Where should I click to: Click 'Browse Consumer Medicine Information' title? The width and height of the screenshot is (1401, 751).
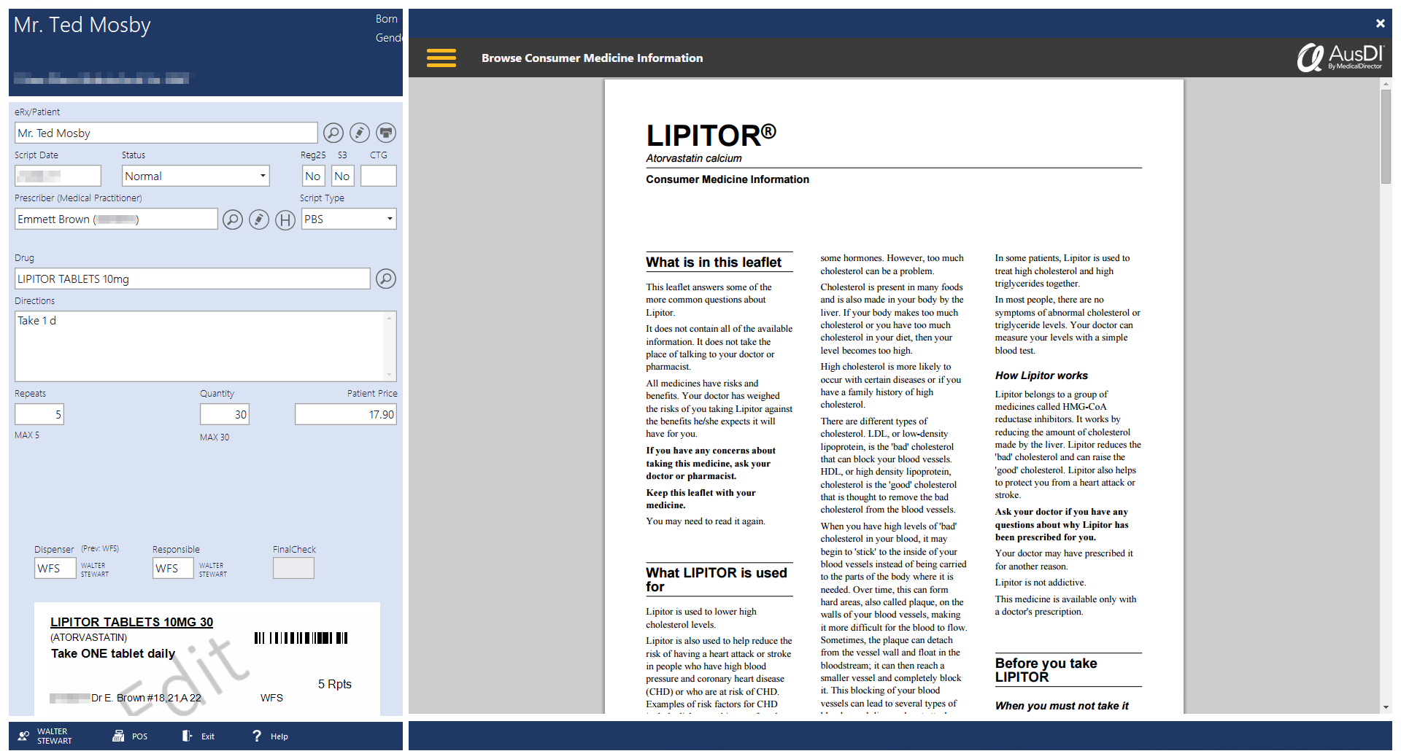(592, 58)
